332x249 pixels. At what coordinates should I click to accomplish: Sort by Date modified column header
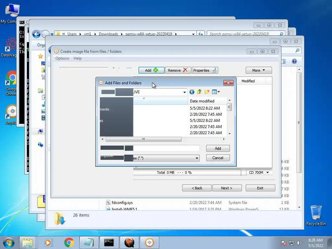pyautogui.click(x=207, y=101)
